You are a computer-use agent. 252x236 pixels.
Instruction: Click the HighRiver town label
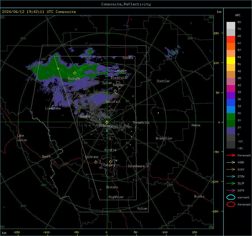pyautogui.click(x=116, y=197)
